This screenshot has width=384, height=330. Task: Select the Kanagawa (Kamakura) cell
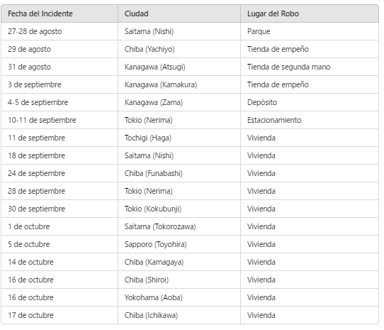coord(179,84)
